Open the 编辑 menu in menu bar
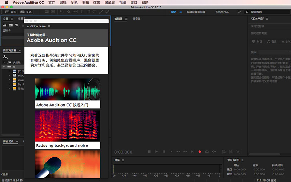The width and height of the screenshot is (291, 182). (63, 3)
